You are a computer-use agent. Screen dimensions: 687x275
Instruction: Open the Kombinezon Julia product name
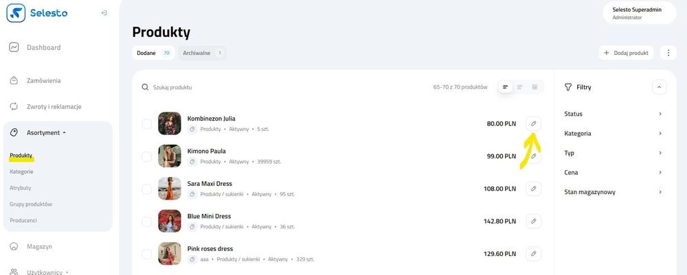coord(211,119)
